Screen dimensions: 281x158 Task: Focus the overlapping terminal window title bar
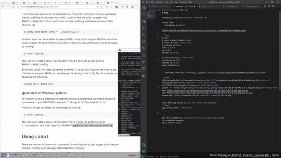[x=129, y=50]
